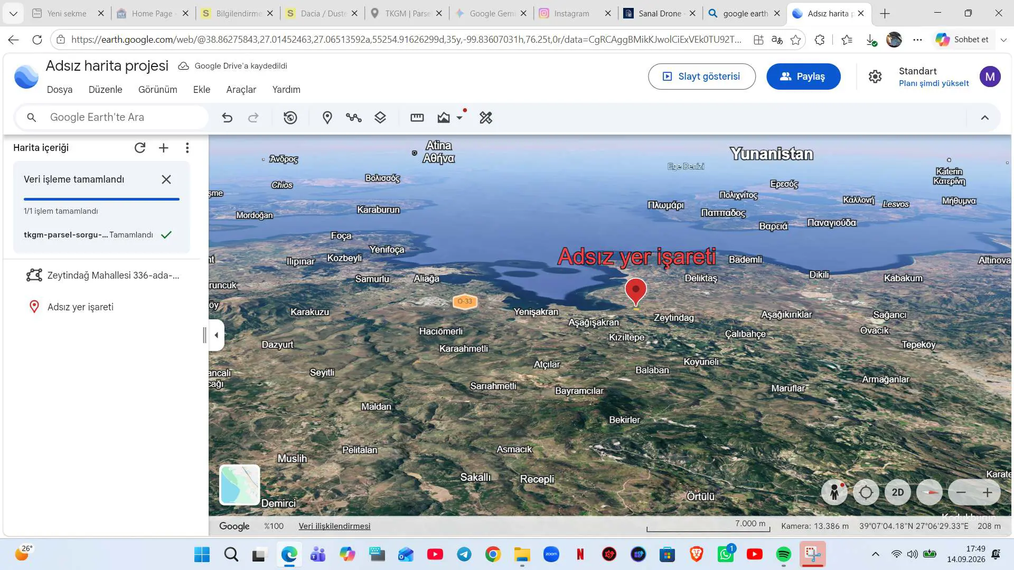Click the my location target button
This screenshot has width=1014, height=570.
866,492
